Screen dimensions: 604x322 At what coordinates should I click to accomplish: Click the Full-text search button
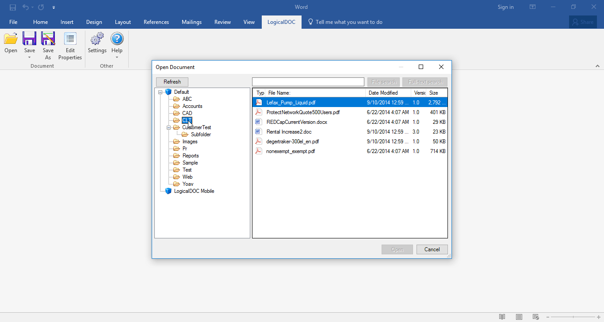pyautogui.click(x=425, y=82)
